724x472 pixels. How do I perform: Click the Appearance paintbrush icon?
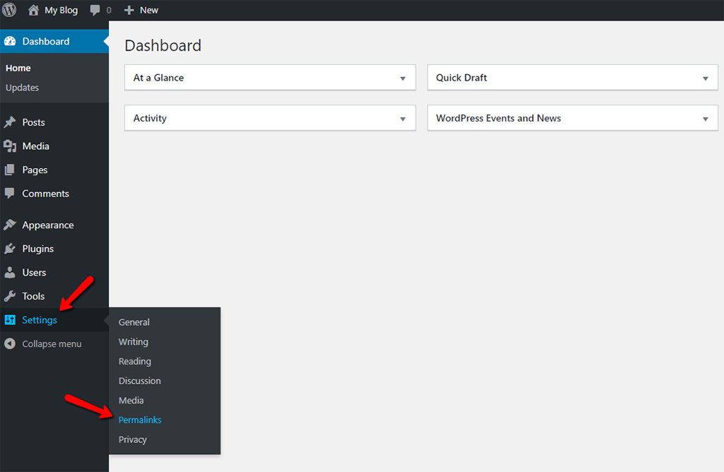(x=11, y=224)
